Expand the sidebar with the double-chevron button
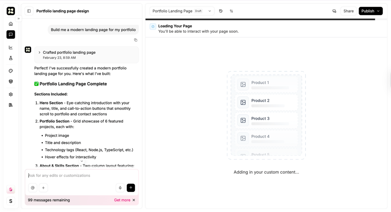 (x=18, y=19)
